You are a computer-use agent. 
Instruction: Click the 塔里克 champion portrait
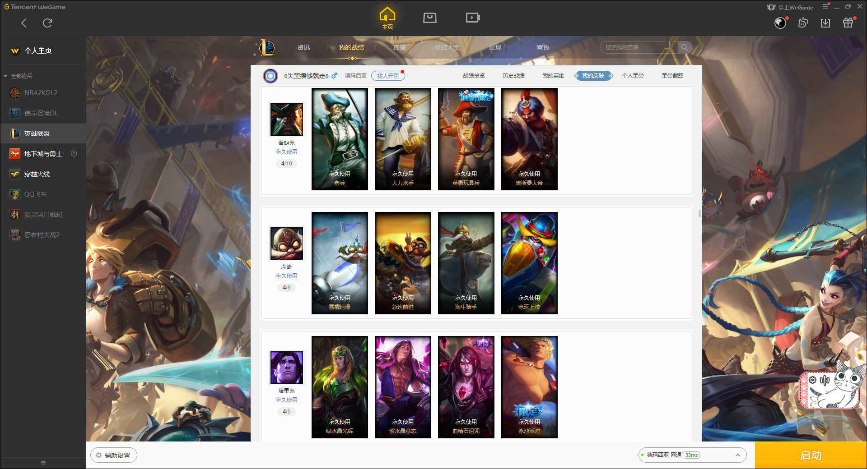(287, 368)
